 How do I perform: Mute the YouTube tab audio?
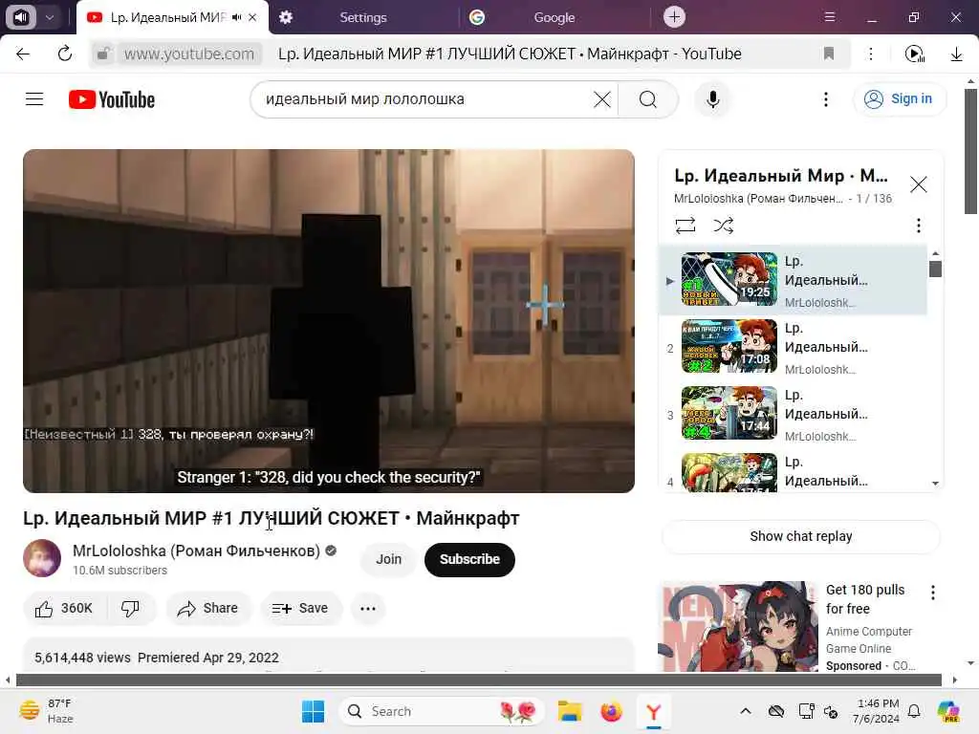tap(236, 17)
